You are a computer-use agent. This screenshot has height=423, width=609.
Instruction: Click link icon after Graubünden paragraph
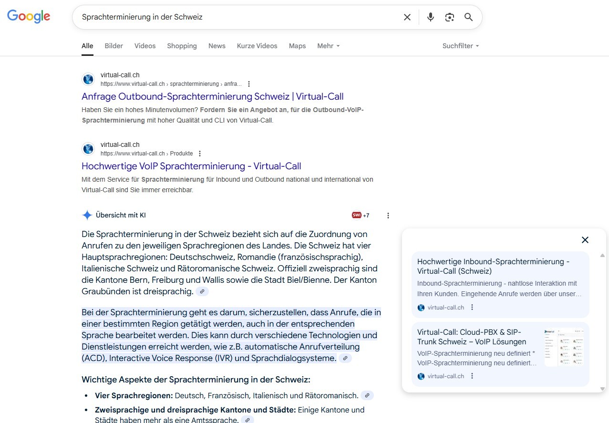coord(202,291)
